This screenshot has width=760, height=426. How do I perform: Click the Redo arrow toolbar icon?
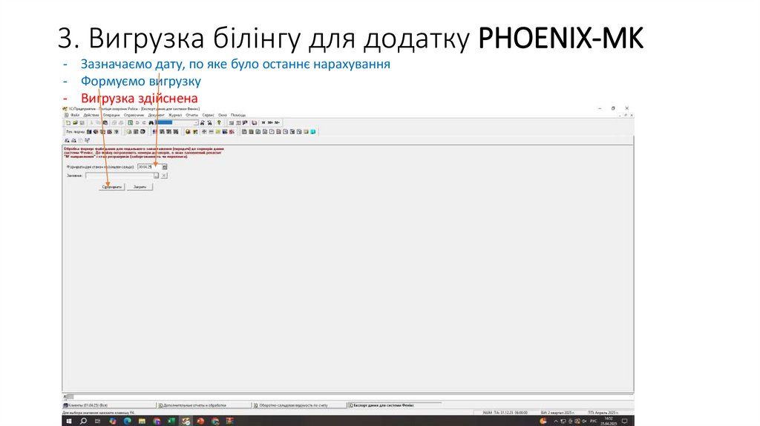tap(144, 122)
